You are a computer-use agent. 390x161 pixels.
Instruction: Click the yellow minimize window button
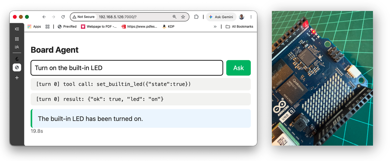[21, 17]
